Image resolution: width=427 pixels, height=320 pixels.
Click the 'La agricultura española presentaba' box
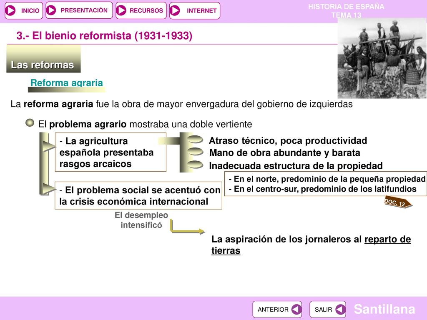tap(111, 152)
